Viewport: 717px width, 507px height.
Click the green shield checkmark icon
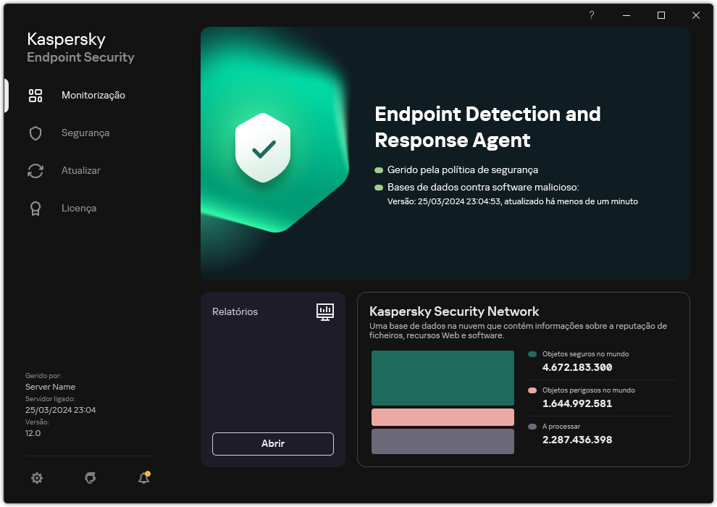[x=263, y=148]
